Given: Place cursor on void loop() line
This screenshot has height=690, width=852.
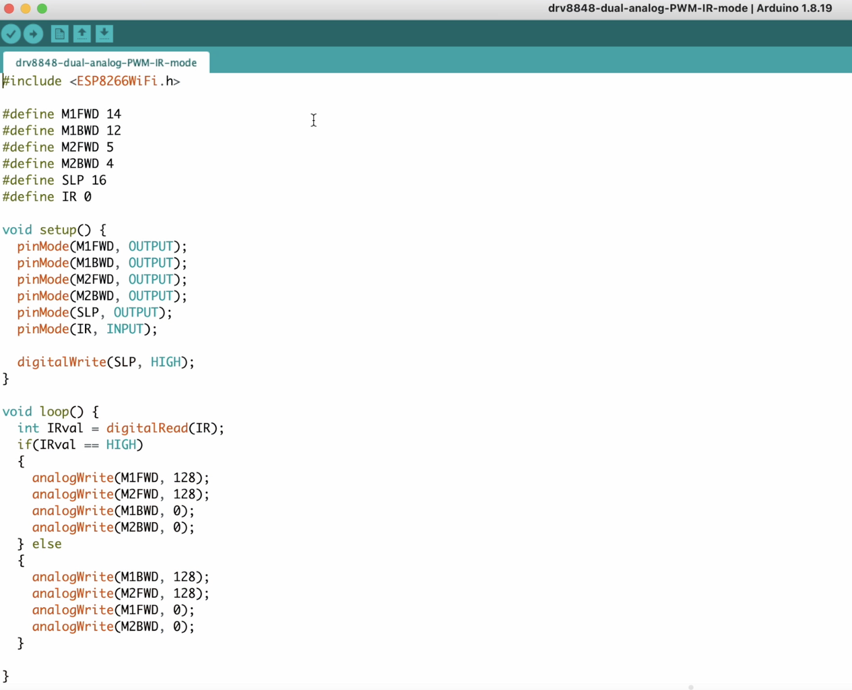Looking at the screenshot, I should coord(51,412).
